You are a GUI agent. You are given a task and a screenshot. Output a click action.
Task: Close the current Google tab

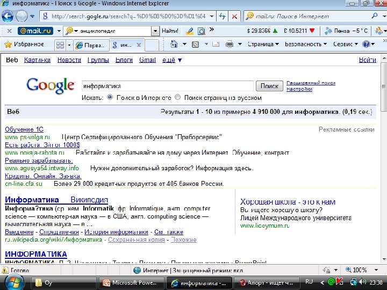point(139,45)
